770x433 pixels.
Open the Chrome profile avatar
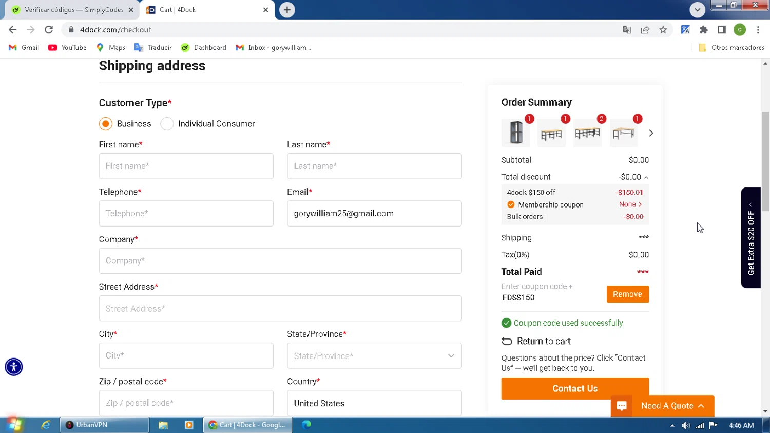pyautogui.click(x=740, y=30)
